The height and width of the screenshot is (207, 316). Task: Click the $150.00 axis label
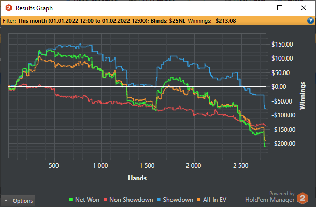[x=282, y=45]
